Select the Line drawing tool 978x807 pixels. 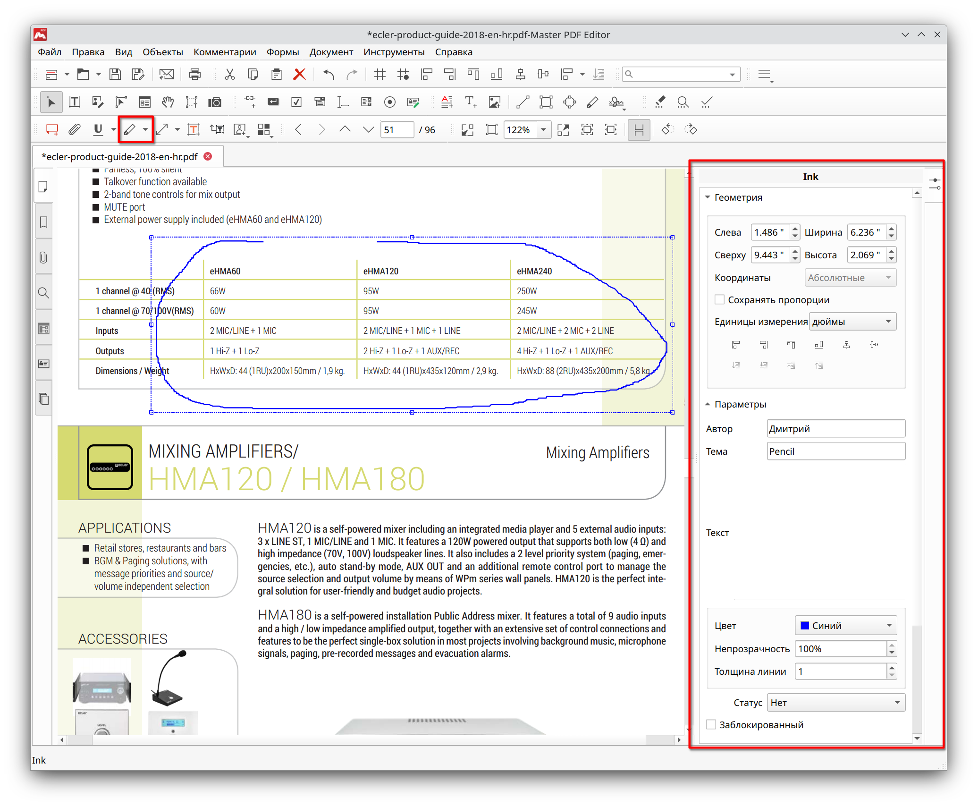click(523, 102)
